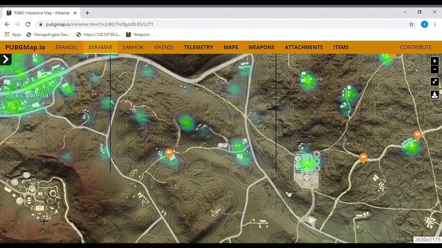Open the MAPS menu item

(231, 47)
